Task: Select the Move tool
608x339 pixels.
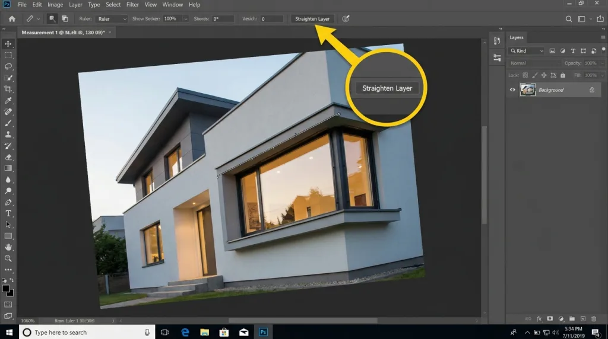Action: point(8,44)
